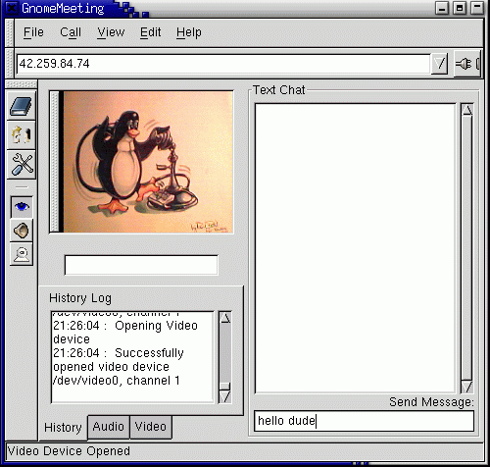Image resolution: width=490 pixels, height=467 pixels.
Task: Click the empty text field below the video
Action: (x=141, y=265)
